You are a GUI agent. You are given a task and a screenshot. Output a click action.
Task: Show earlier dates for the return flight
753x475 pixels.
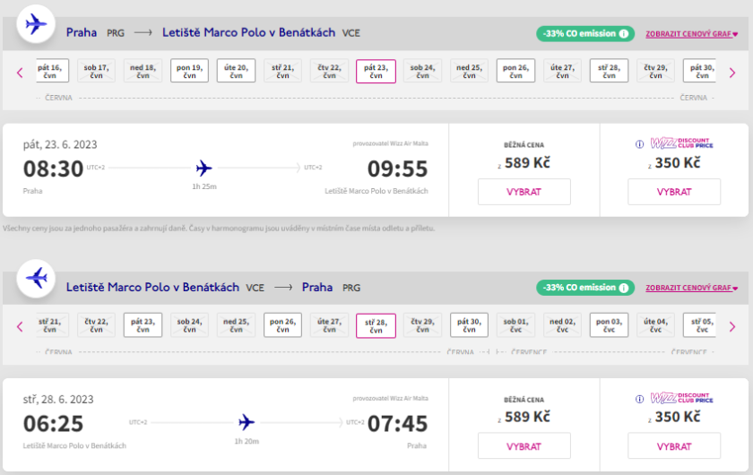coord(20,326)
